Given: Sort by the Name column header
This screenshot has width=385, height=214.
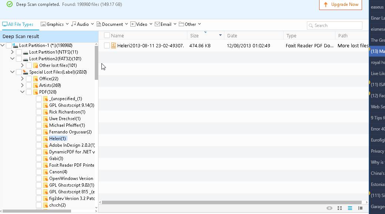Looking at the screenshot, I should coord(117,35).
